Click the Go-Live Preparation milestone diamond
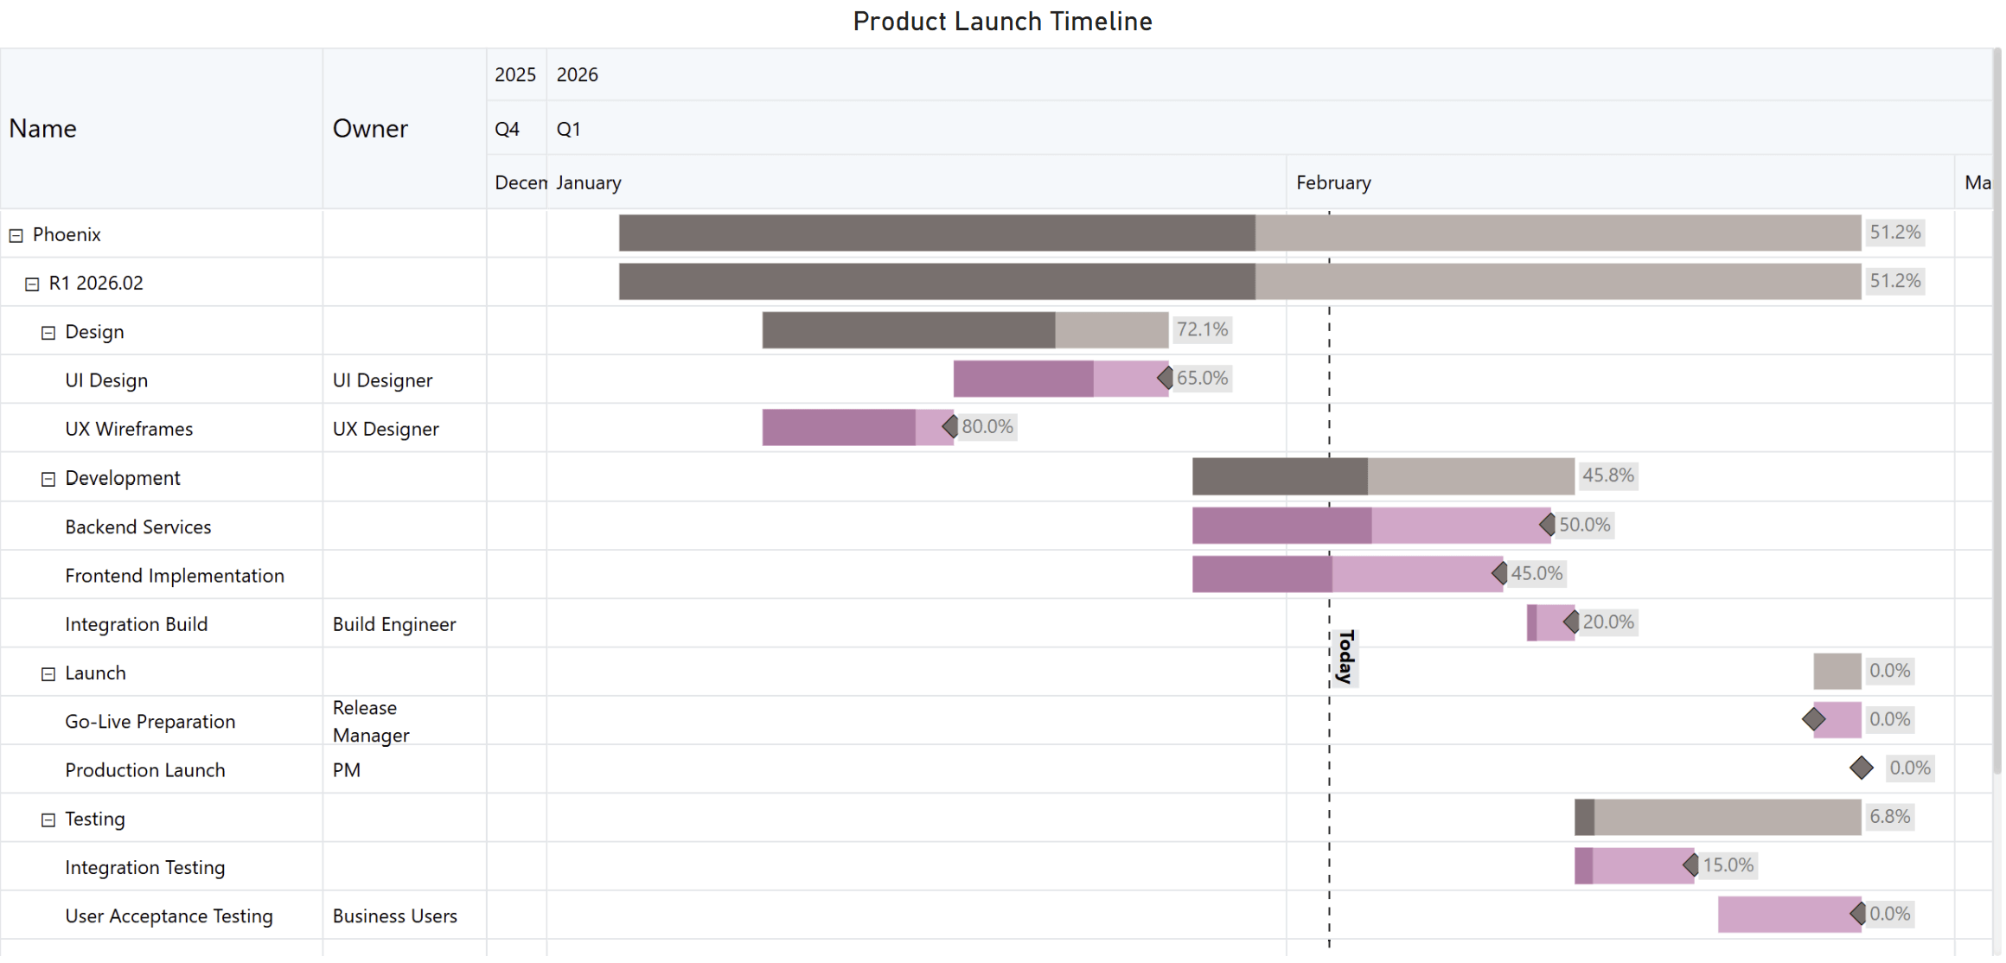2006x963 pixels. pyautogui.click(x=1813, y=719)
